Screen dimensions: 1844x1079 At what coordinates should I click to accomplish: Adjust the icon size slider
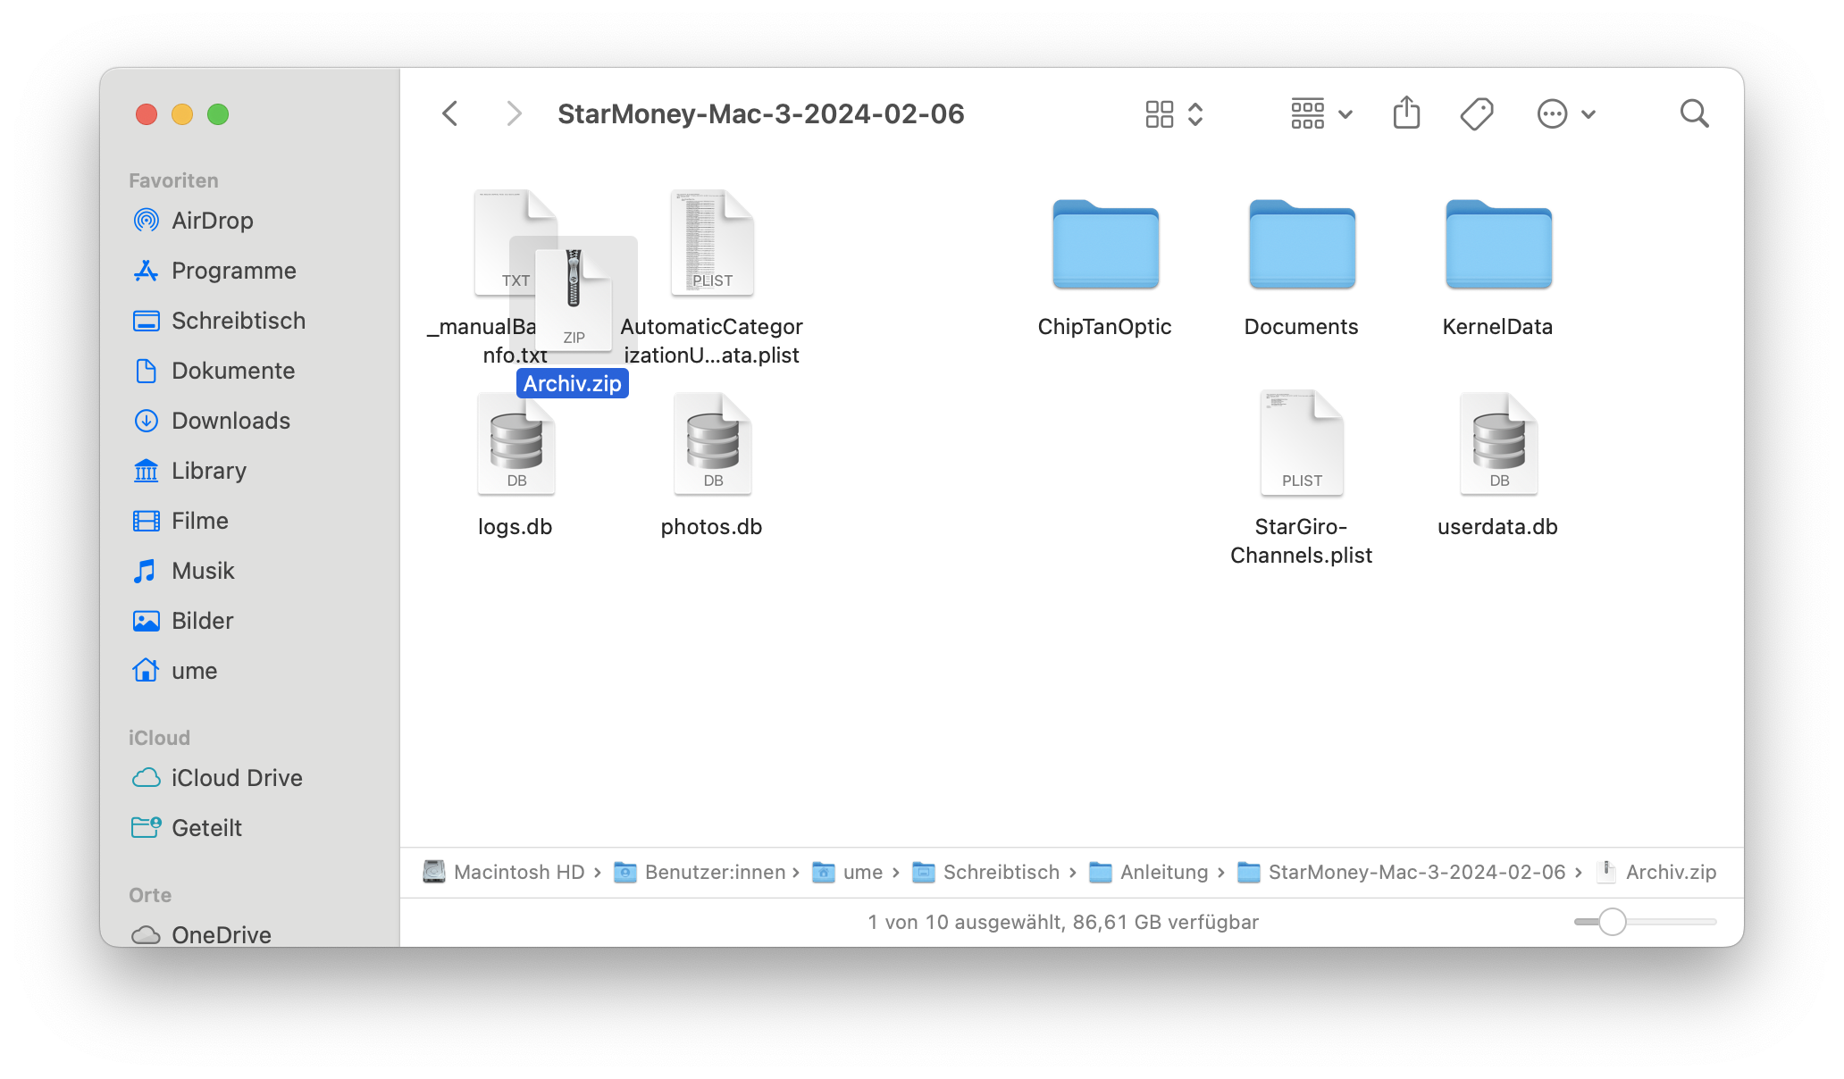[x=1612, y=921]
